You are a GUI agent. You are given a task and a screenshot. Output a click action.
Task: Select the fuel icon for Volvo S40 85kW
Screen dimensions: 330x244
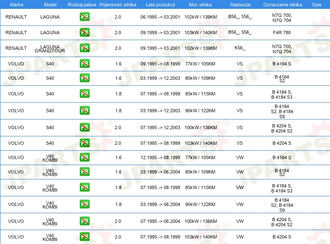click(84, 93)
